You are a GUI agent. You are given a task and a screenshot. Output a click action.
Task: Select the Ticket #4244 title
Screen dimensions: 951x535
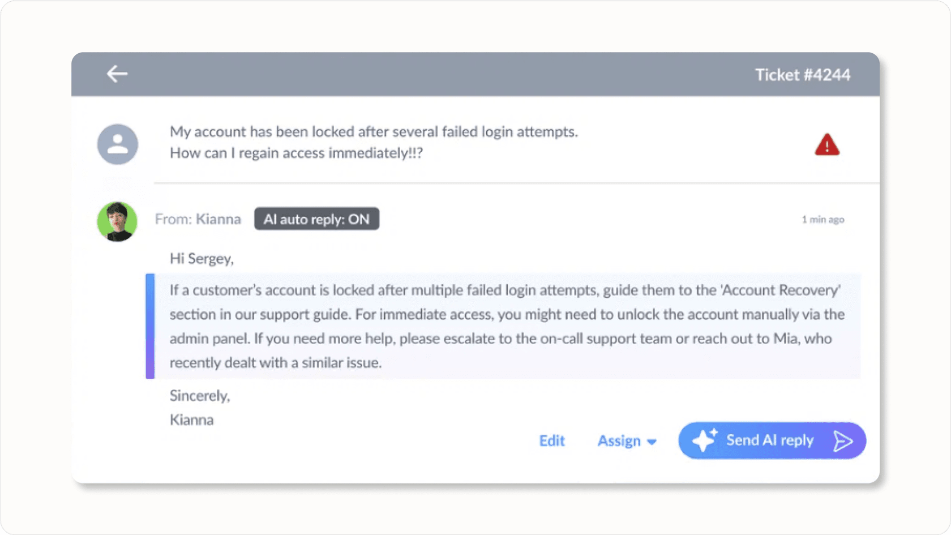click(803, 74)
